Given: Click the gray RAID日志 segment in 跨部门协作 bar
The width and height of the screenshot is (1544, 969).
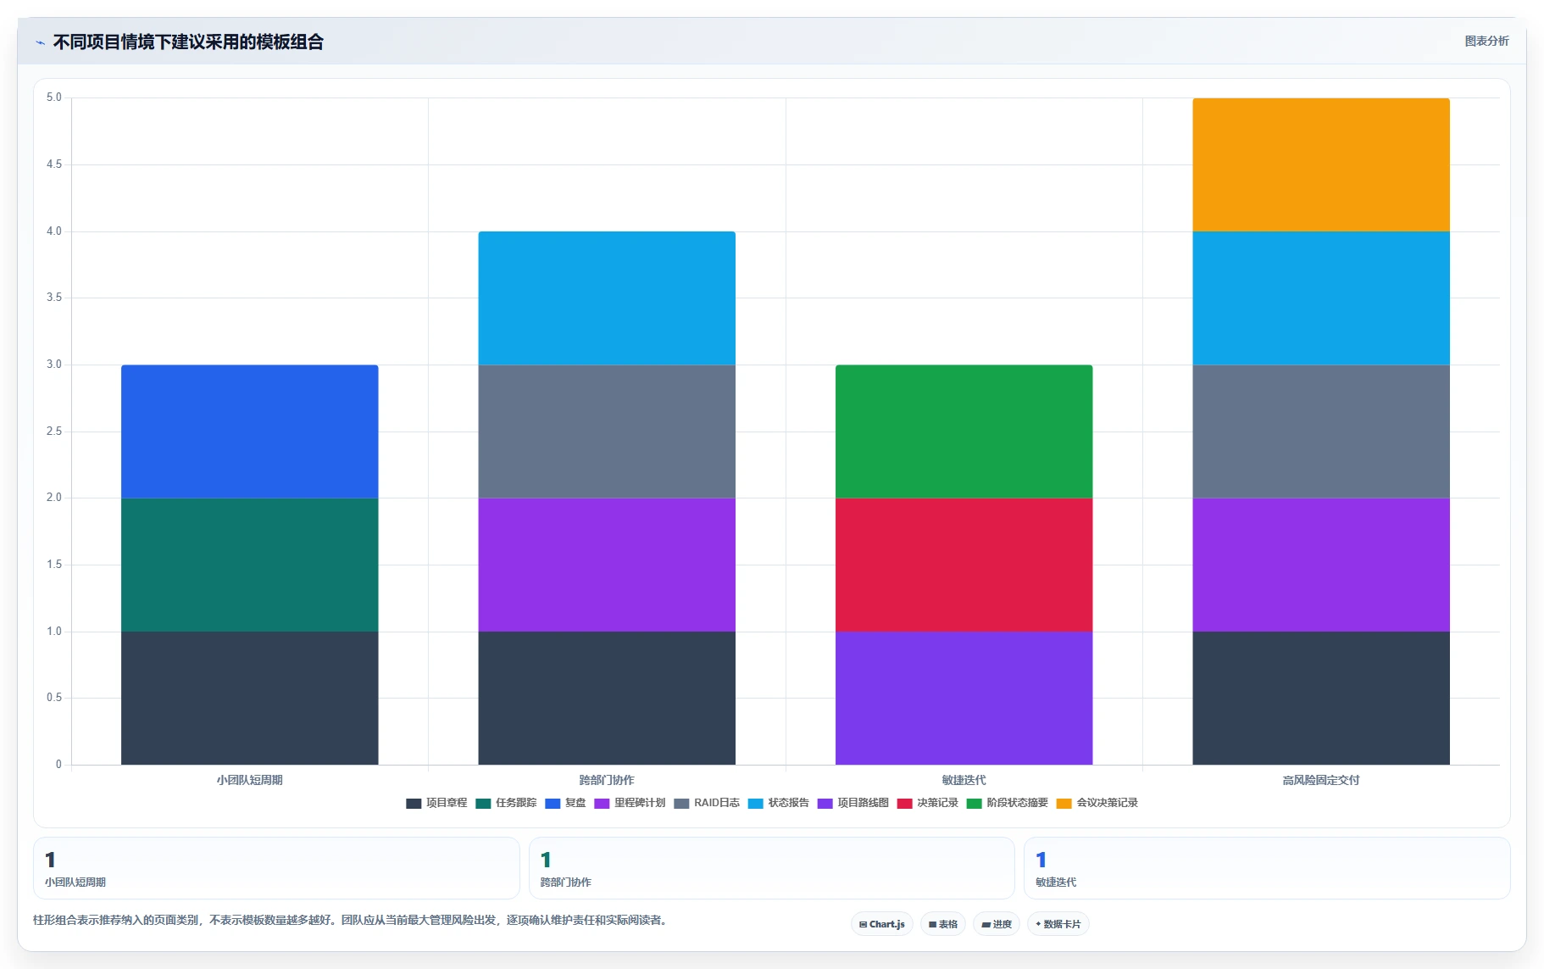Looking at the screenshot, I should coord(607,432).
